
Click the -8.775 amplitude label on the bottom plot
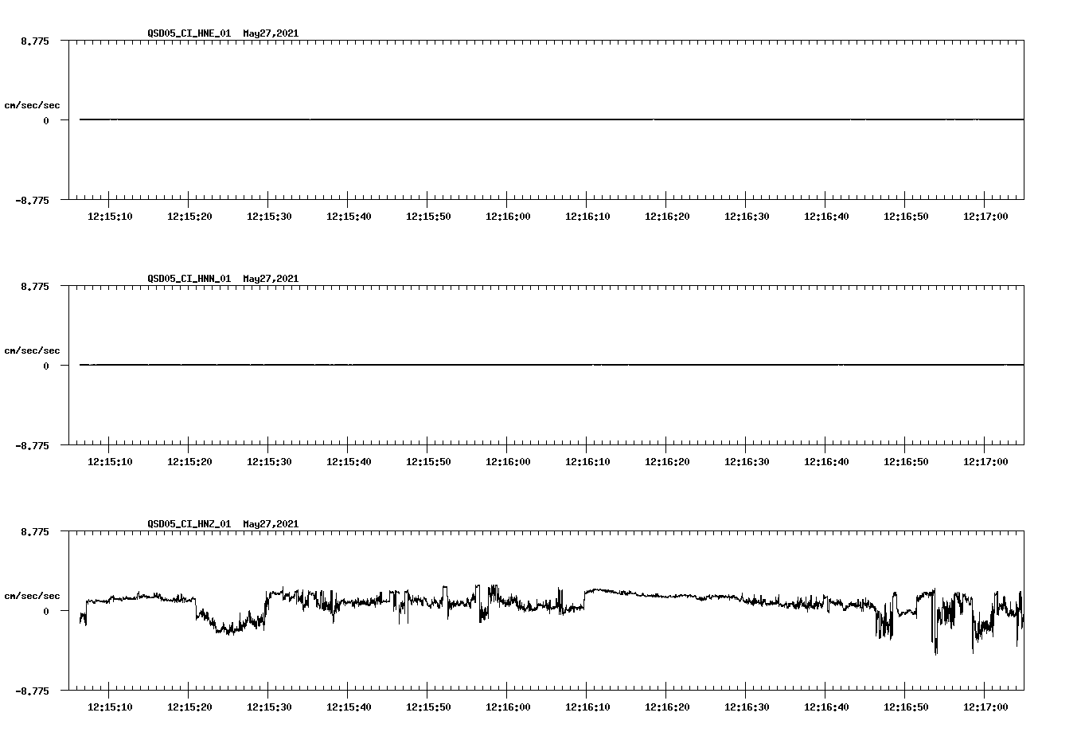33,693
